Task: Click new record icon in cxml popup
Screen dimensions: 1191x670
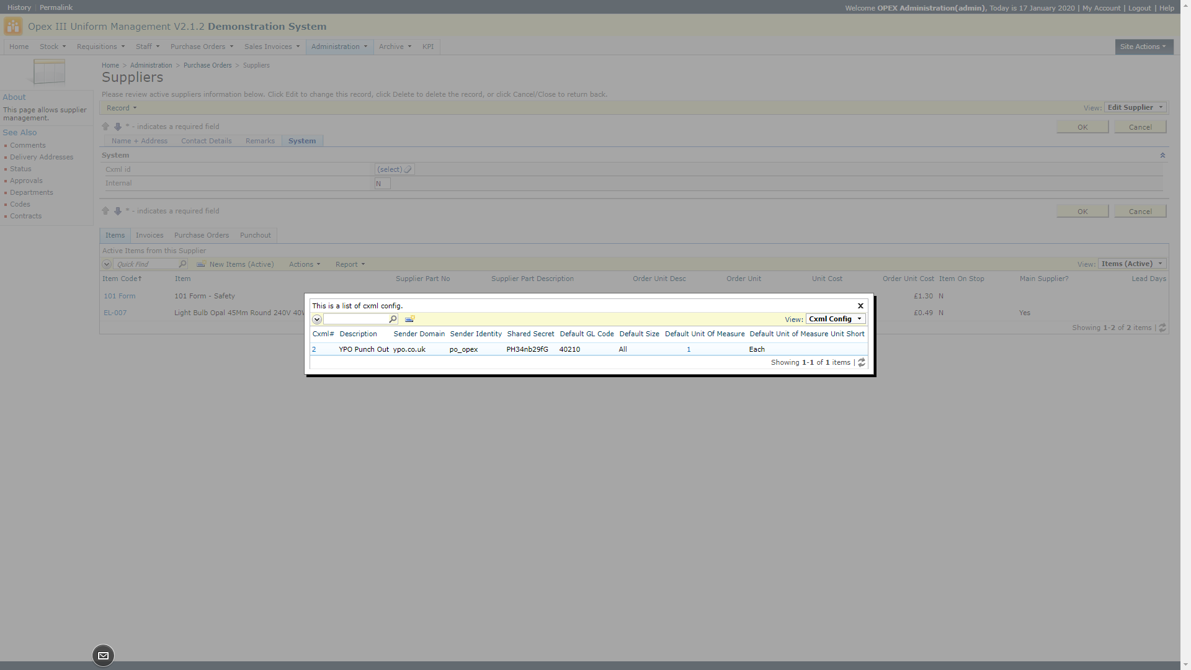Action: point(409,319)
